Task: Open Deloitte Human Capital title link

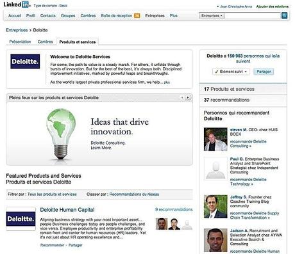Action: pyautogui.click(x=67, y=210)
